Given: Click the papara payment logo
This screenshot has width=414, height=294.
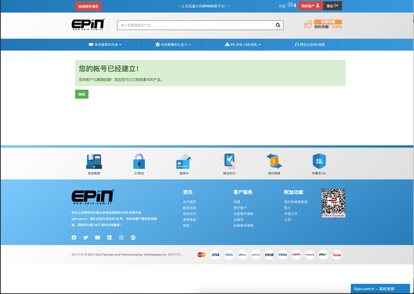Looking at the screenshot, I should click(296, 255).
